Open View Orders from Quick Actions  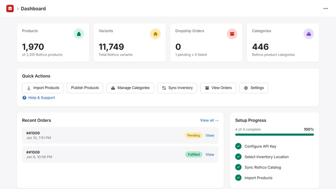(218, 88)
